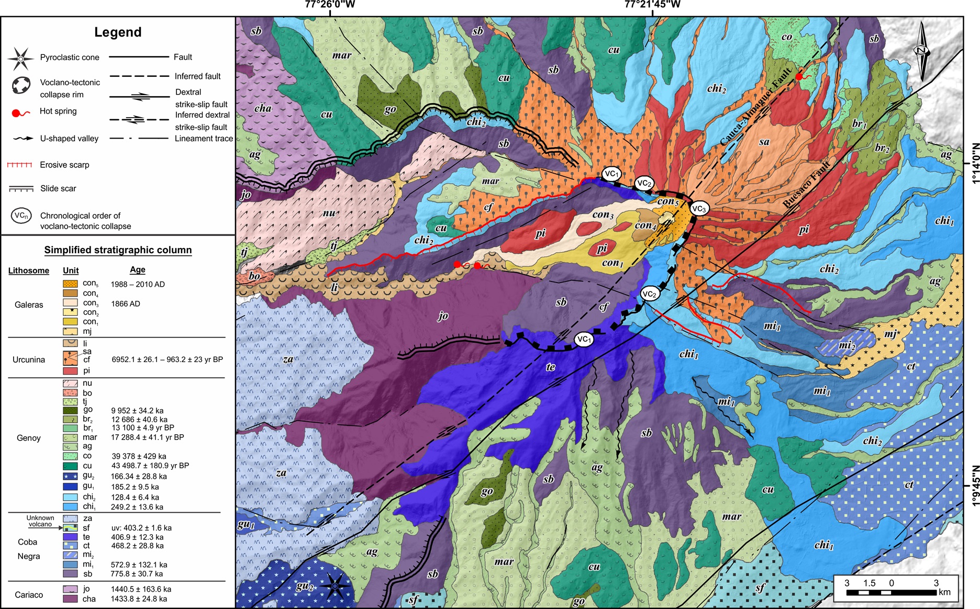The height and width of the screenshot is (609, 980).
Task: Select the U-shaped valley legend symbol
Action: coord(23,139)
